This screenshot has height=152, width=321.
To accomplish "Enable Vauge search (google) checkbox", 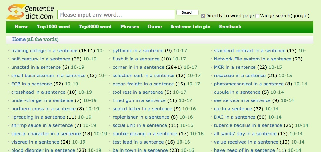I will 257,16.
